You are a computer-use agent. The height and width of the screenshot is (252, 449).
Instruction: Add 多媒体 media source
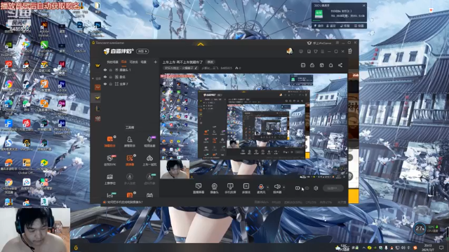pyautogui.click(x=246, y=188)
